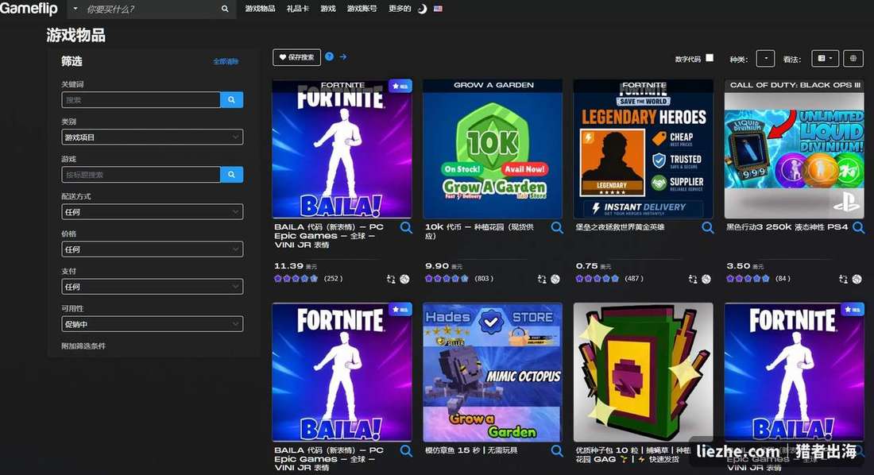Click star rating of (803) listing
This screenshot has height=475, width=874.
coord(447,278)
